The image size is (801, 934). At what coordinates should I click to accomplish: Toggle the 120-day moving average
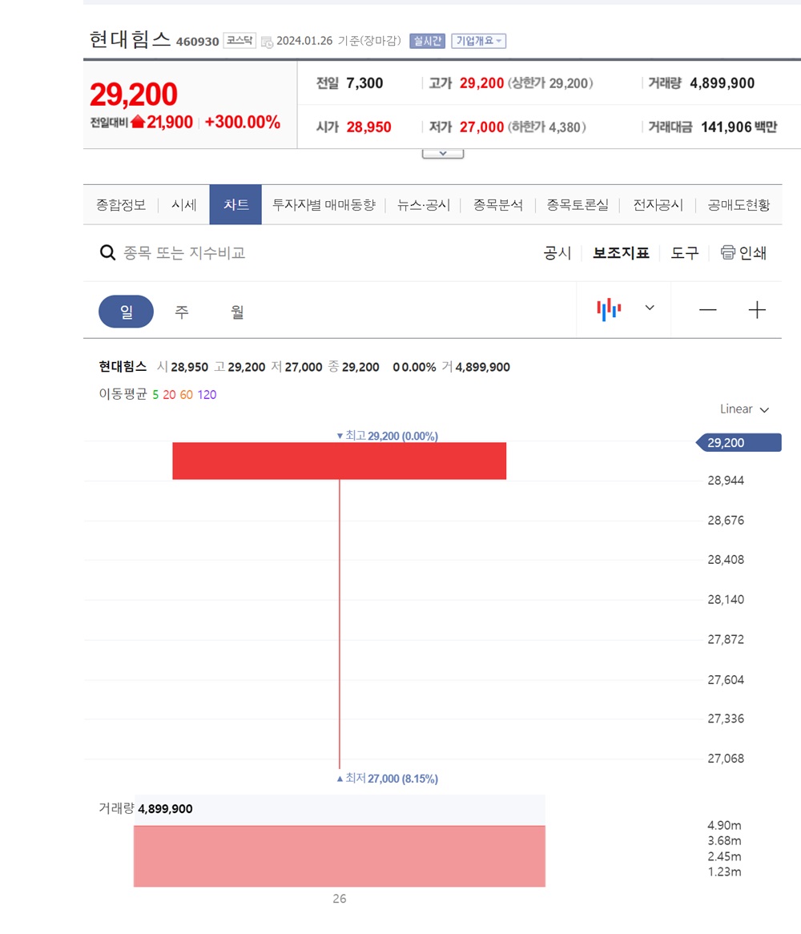click(207, 395)
